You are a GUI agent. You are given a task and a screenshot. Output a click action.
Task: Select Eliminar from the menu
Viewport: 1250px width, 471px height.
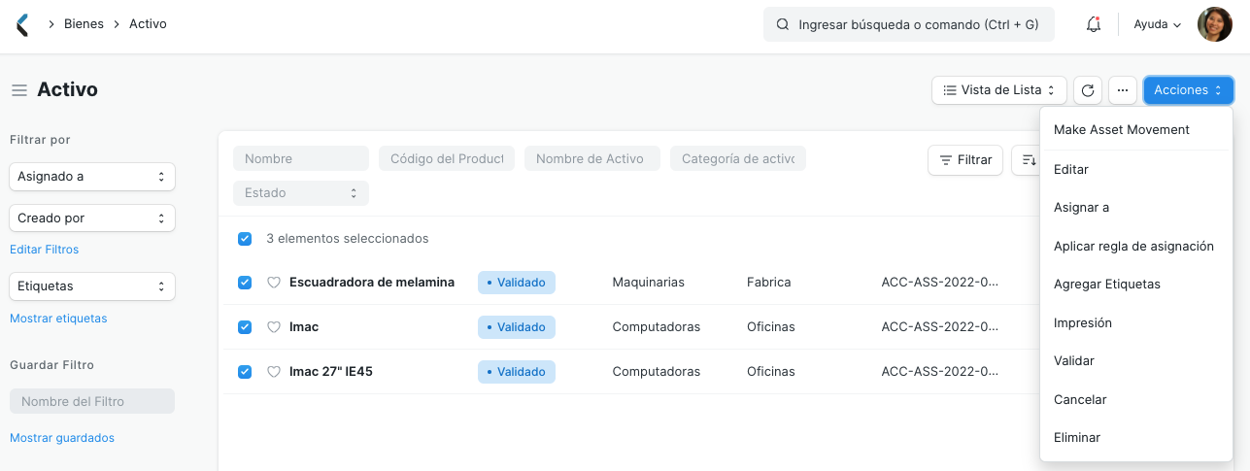point(1136,438)
